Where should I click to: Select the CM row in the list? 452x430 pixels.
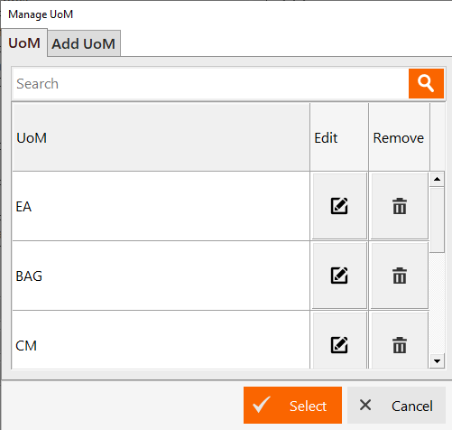[161, 340]
